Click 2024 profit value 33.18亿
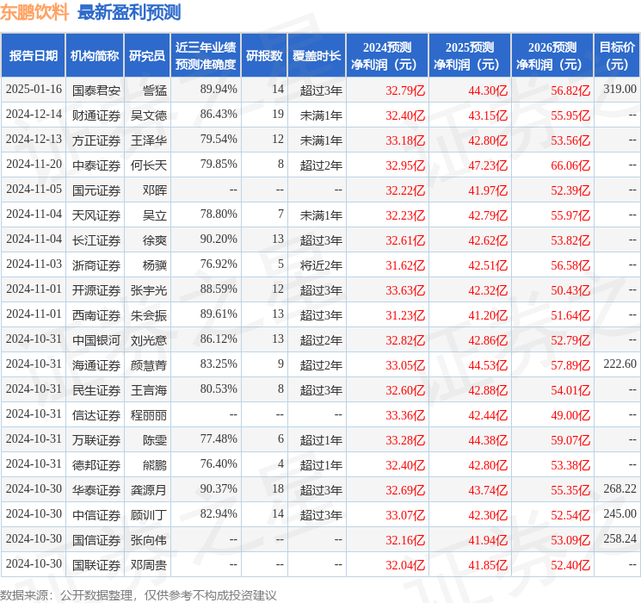This screenshot has height=603, width=641. (405, 140)
